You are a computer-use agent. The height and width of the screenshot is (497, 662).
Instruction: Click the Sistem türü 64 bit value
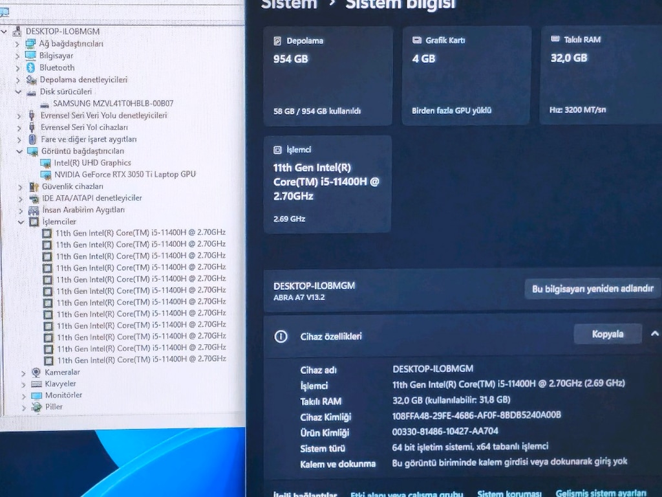[470, 447]
